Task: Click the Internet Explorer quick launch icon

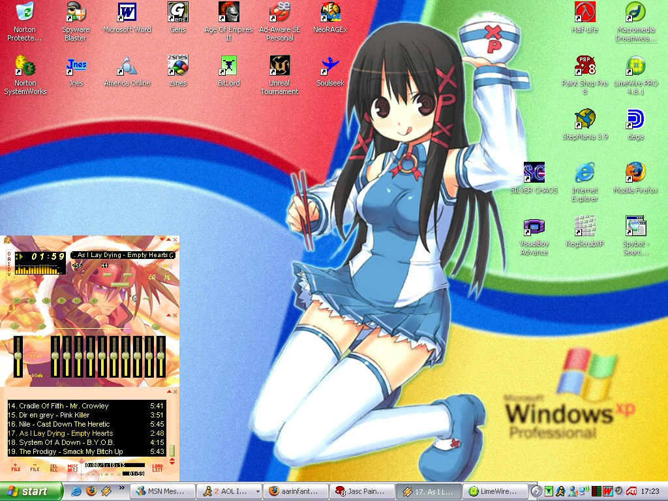Action: pos(76,492)
